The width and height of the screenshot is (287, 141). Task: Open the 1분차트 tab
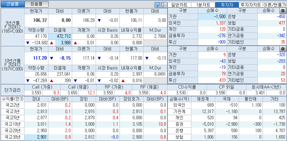pos(203,5)
